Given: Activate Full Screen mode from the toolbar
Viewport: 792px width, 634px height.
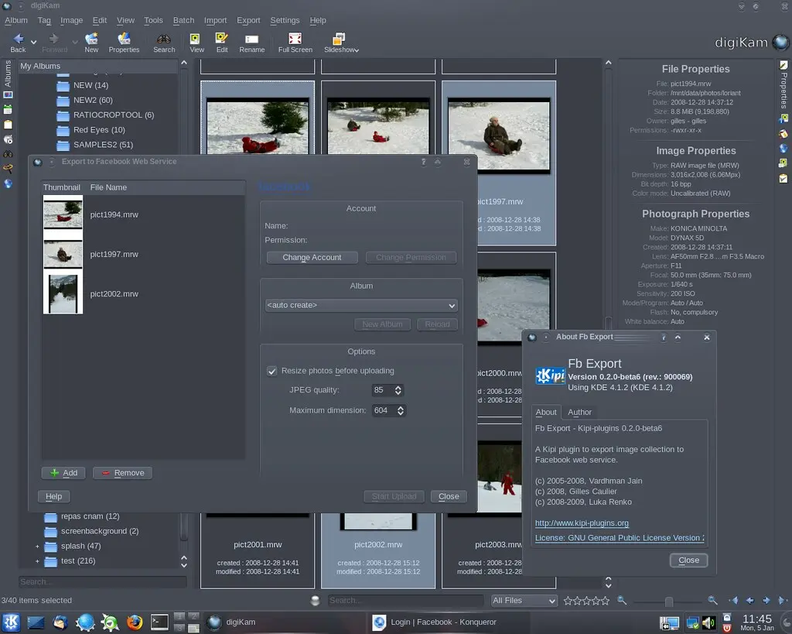Looking at the screenshot, I should tap(295, 41).
